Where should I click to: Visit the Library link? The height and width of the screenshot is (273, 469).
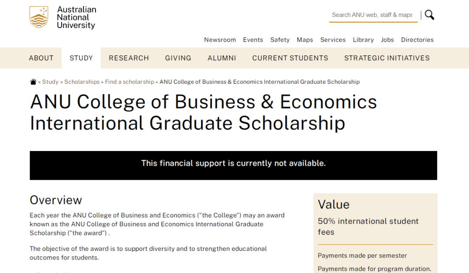pos(363,40)
